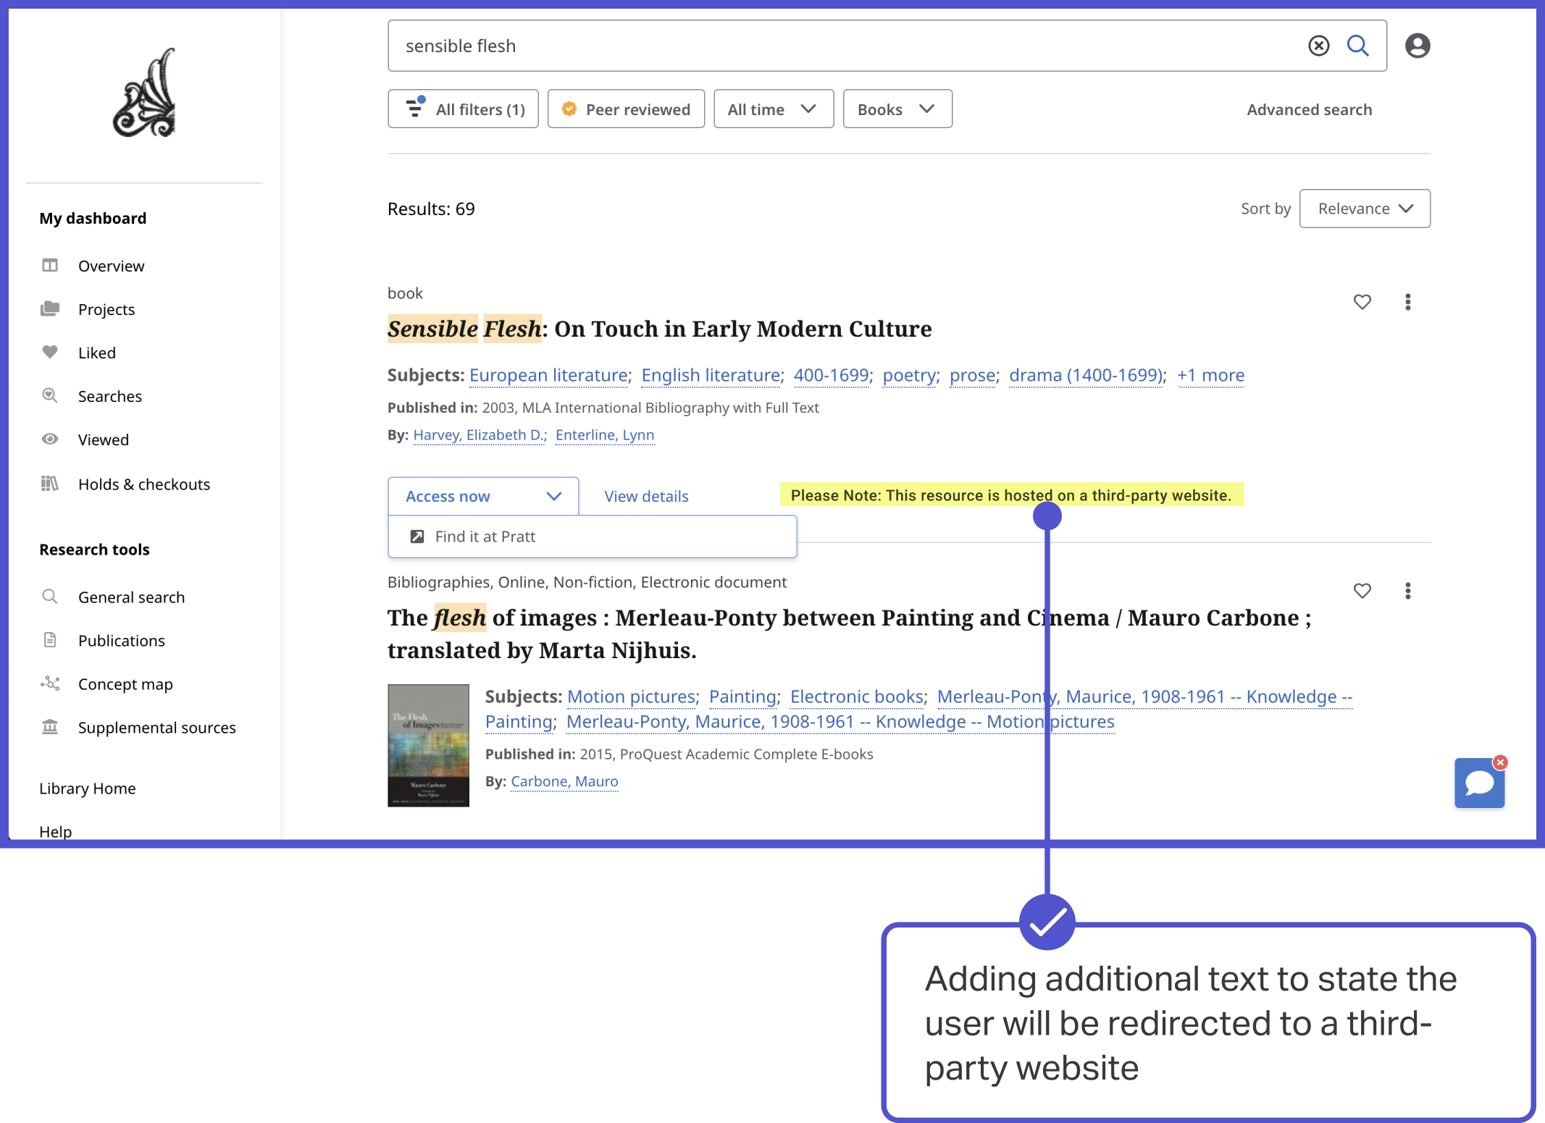Open the Sort by Relevance dropdown

click(x=1364, y=209)
